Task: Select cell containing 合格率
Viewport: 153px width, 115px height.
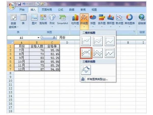Action: [52, 46]
